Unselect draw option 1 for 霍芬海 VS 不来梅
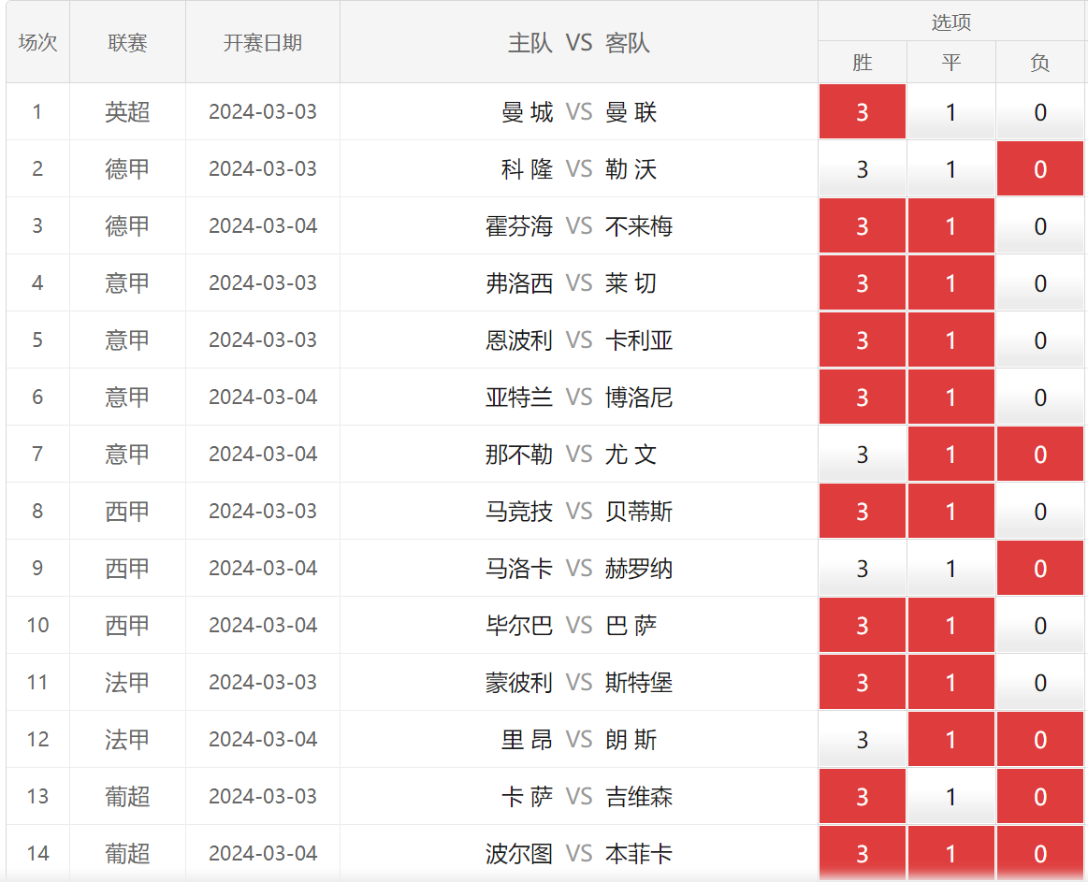 [950, 225]
